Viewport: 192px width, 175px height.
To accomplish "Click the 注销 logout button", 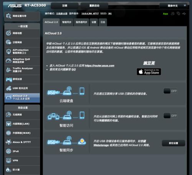I will [65, 6].
